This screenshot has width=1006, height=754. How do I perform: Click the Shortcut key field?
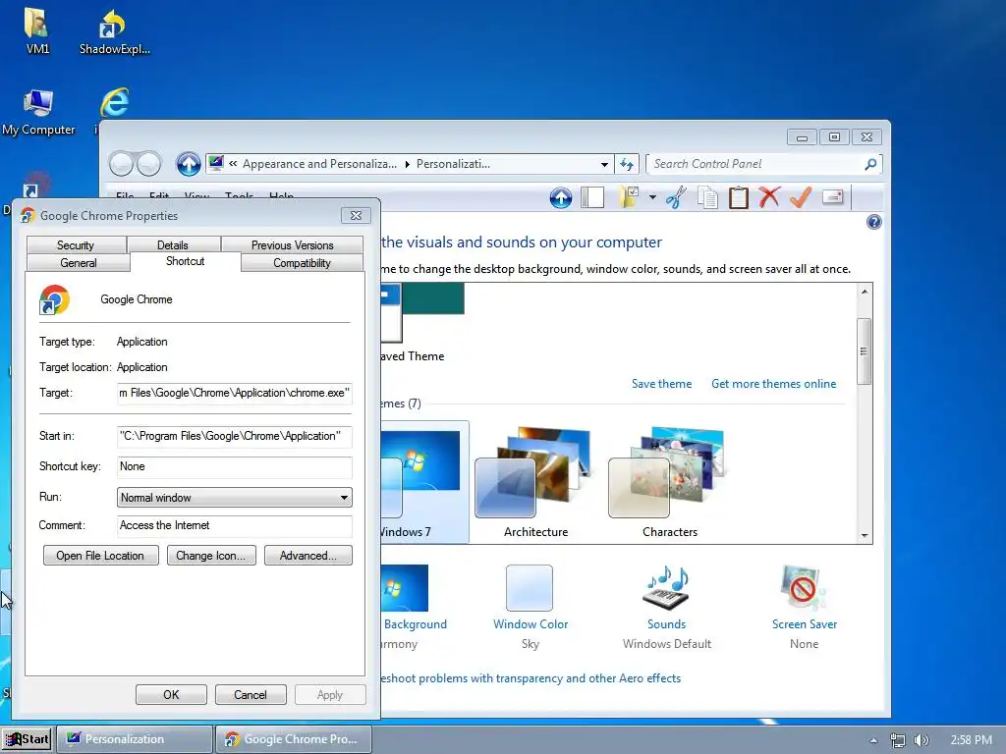coord(234,466)
